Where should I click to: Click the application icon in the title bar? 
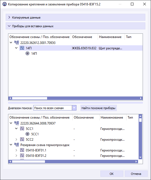click(5, 4)
